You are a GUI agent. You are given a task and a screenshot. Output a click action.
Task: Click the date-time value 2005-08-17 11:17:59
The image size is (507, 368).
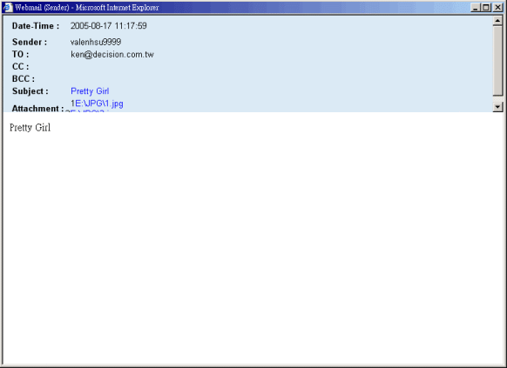(109, 26)
